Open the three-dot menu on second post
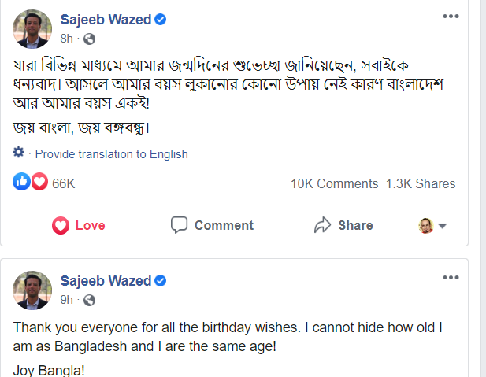 pos(451,278)
